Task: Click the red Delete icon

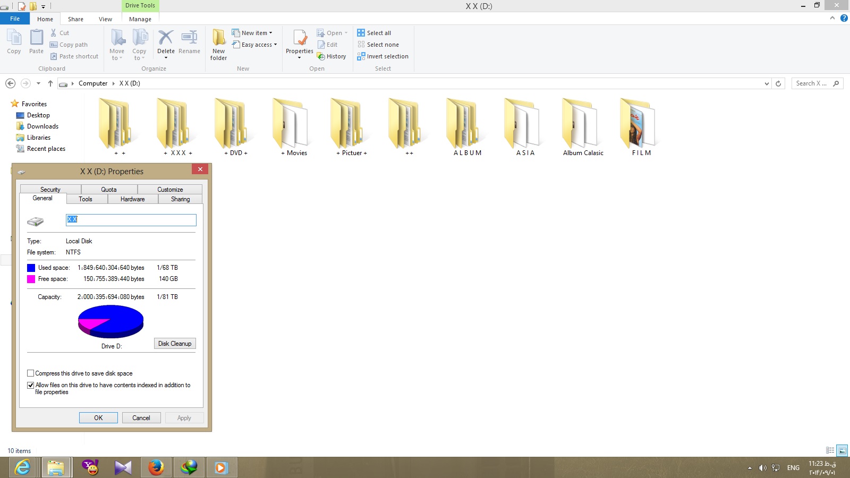Action: (x=166, y=38)
